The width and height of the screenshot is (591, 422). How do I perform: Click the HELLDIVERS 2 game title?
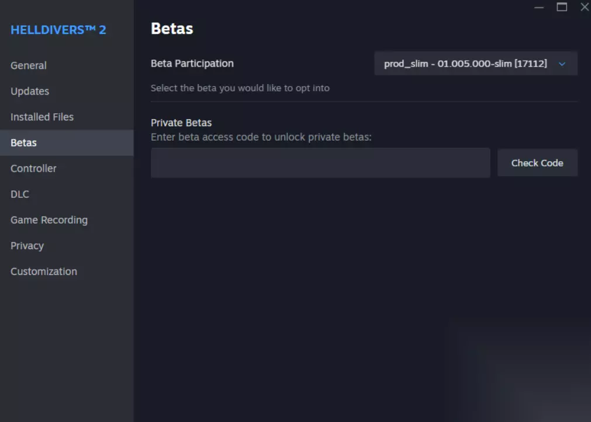pos(58,30)
